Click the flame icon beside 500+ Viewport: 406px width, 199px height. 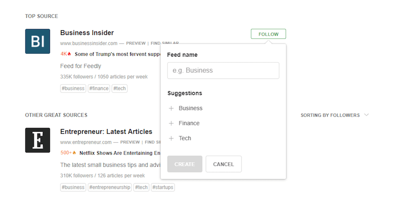point(74,153)
